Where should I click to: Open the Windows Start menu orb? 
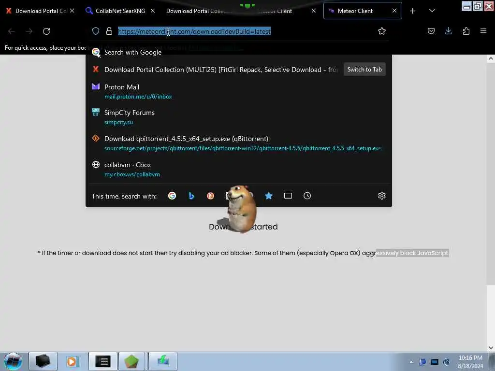[13, 361]
